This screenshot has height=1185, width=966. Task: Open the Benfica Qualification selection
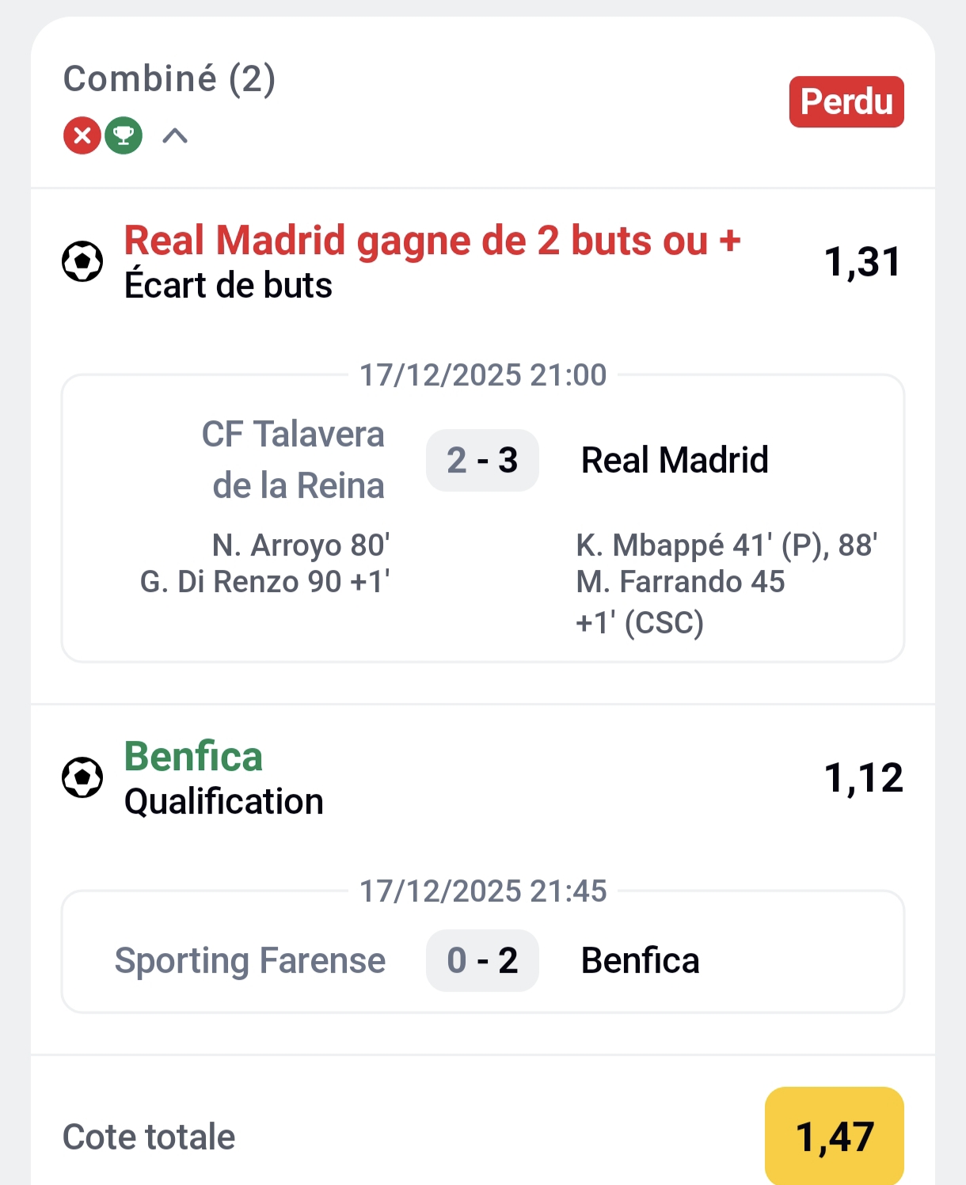pyautogui.click(x=192, y=757)
